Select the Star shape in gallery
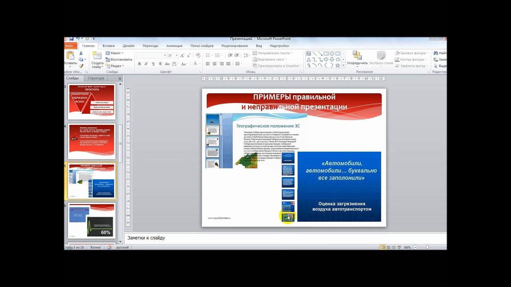The width and height of the screenshot is (511, 287). pos(338,65)
